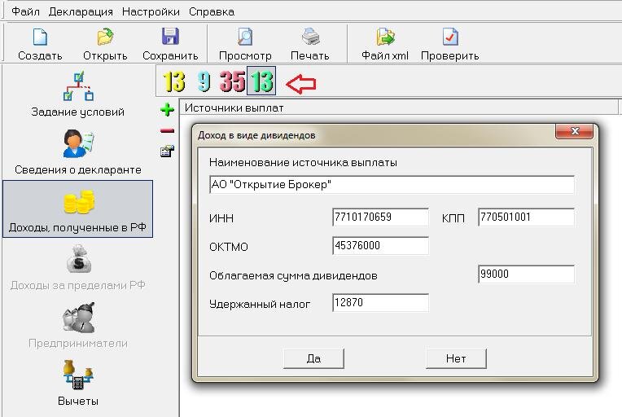Go to the Вычеты deductions section
Image resolution: width=622 pixels, height=417 pixels.
click(x=78, y=383)
